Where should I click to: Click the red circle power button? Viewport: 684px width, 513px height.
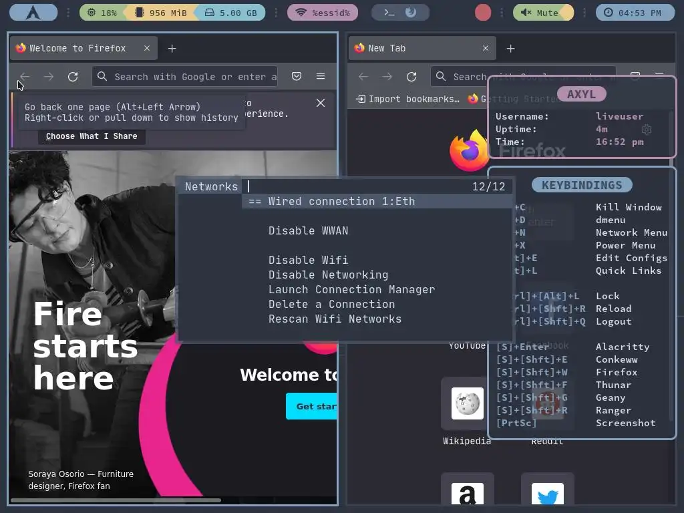click(x=483, y=12)
